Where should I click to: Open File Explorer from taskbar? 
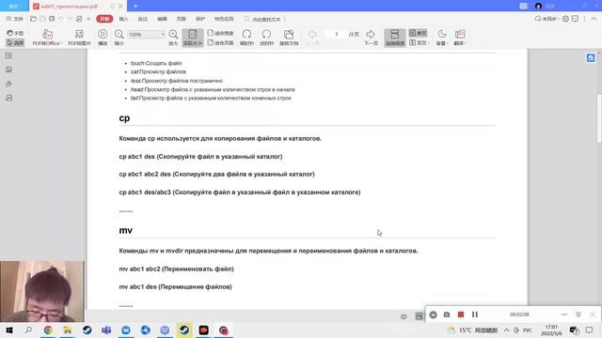pos(68,330)
